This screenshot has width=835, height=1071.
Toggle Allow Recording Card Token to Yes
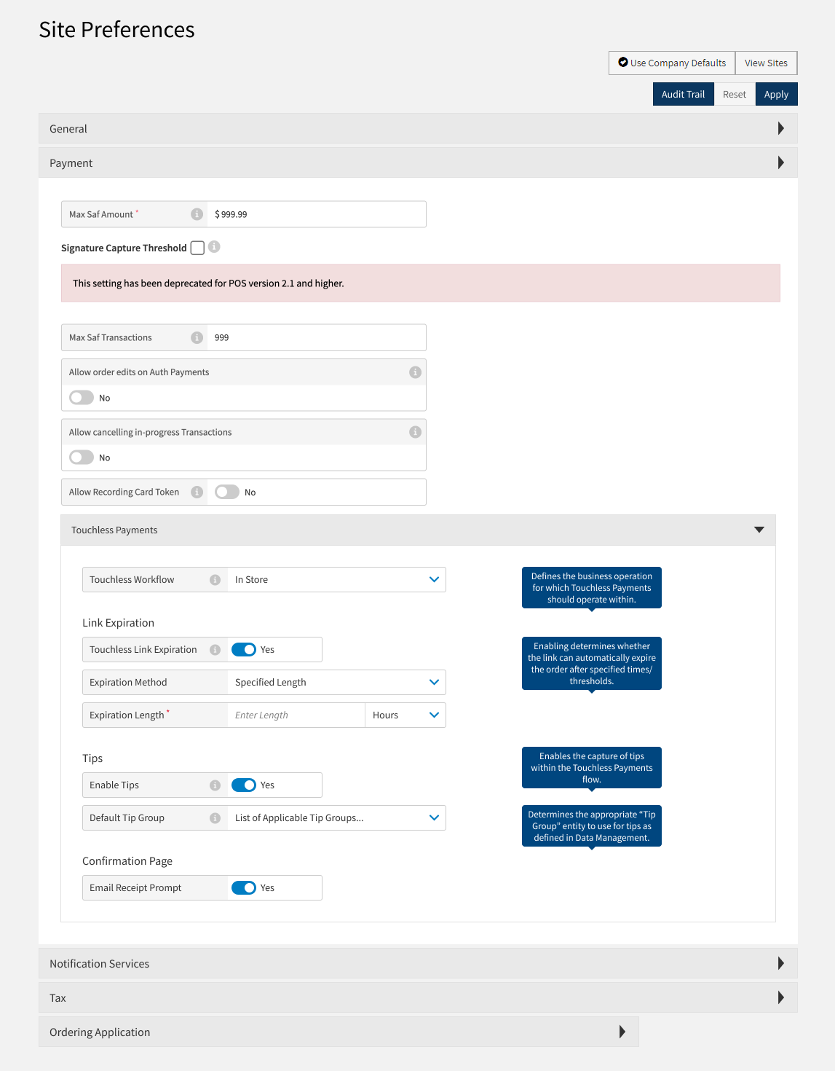click(x=226, y=492)
